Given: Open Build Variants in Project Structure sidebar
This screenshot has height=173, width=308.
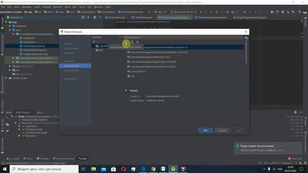Looking at the screenshot, I should pos(72,71).
